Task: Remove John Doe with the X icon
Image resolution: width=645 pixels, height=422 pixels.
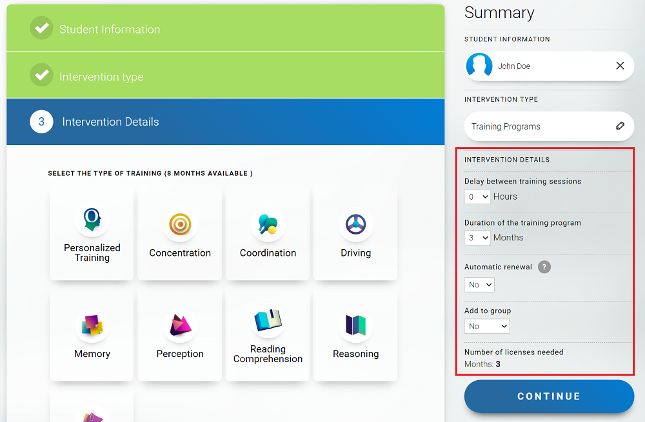Action: (620, 66)
